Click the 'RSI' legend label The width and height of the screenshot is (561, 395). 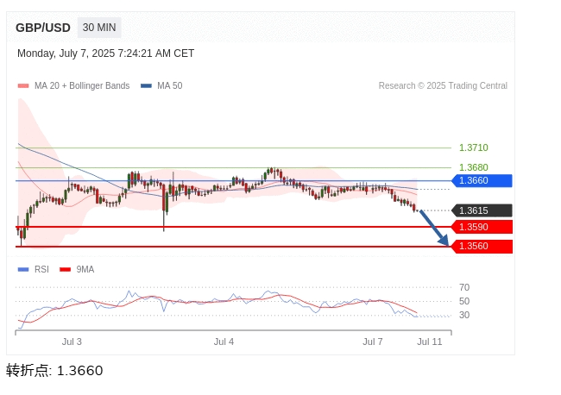41,270
